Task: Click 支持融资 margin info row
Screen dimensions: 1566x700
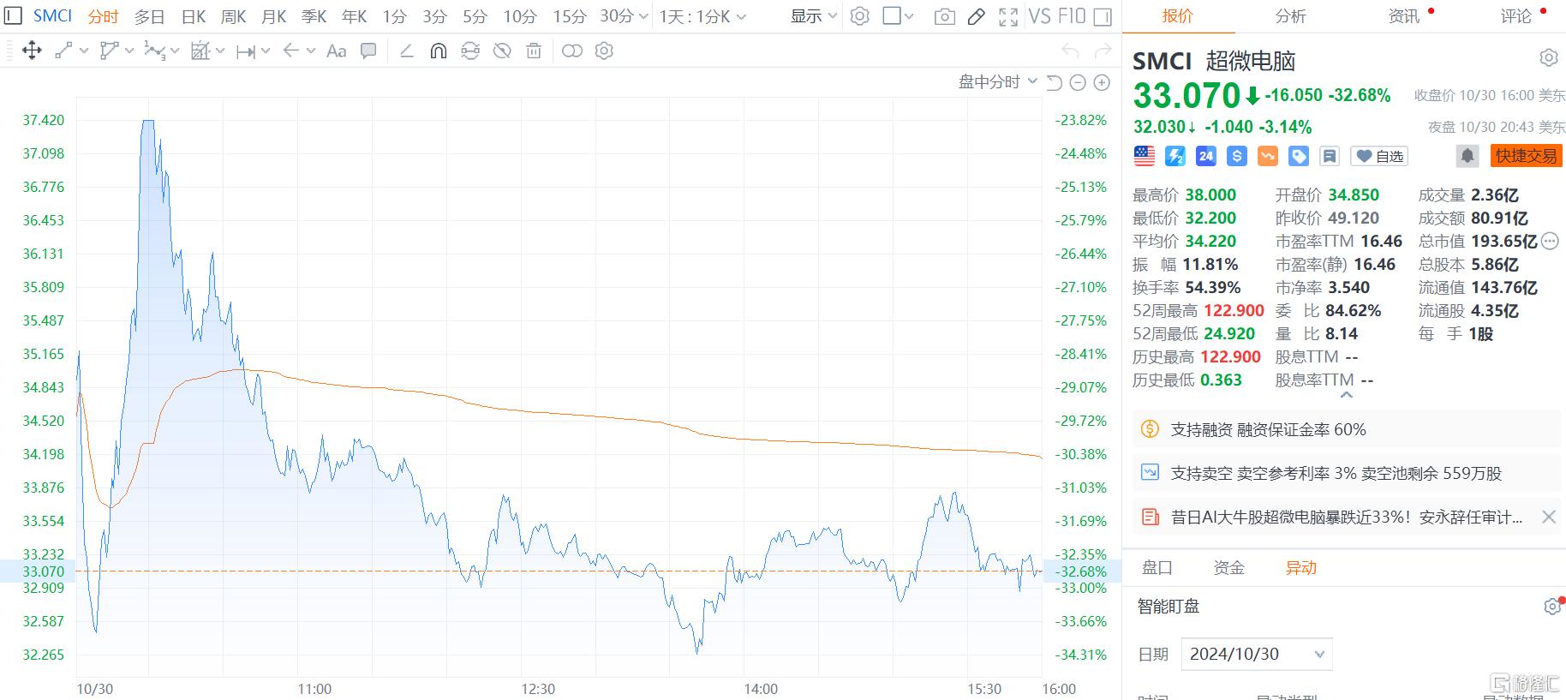Action: [1347, 429]
